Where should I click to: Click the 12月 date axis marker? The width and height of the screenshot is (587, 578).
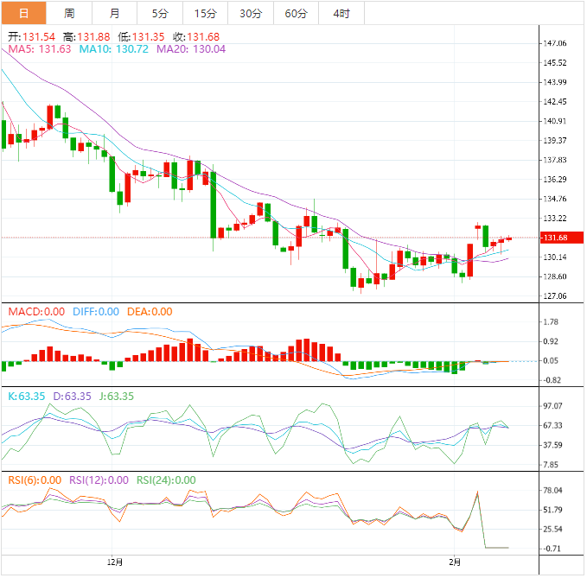pyautogui.click(x=112, y=562)
